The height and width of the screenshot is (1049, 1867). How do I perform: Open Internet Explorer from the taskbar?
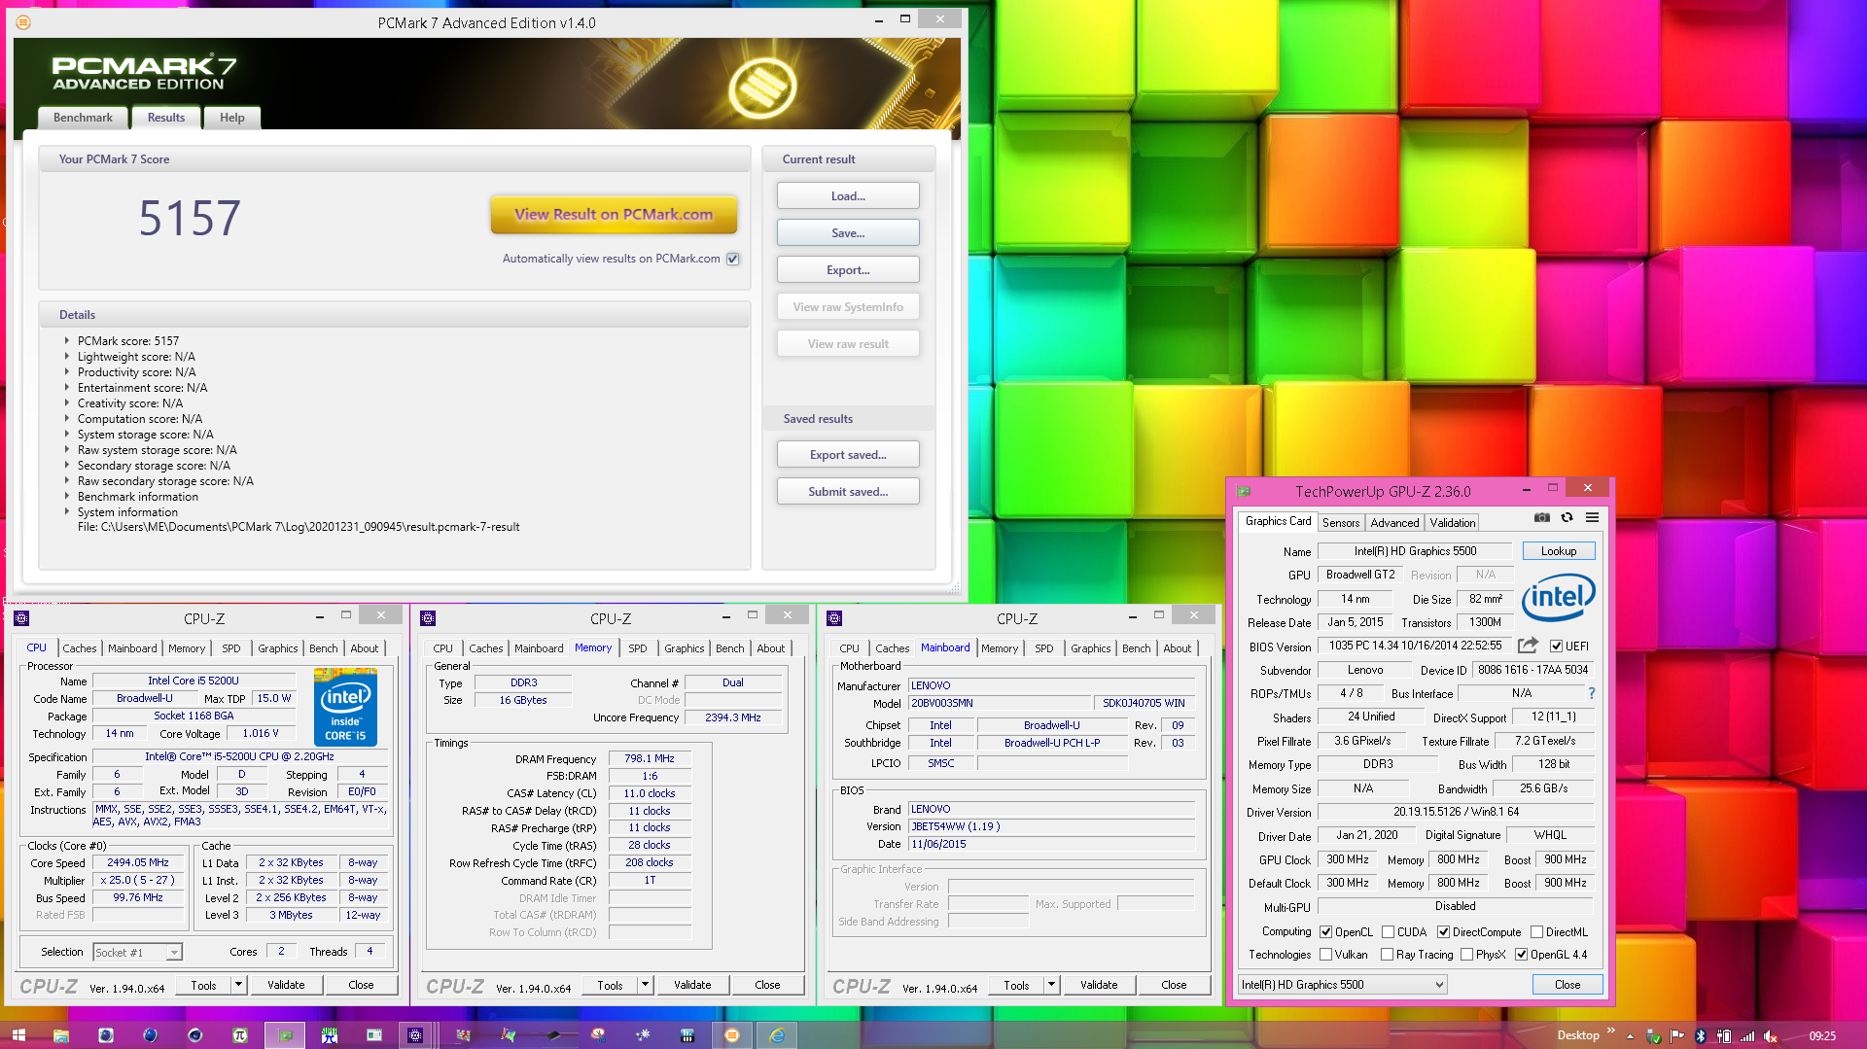click(777, 1035)
